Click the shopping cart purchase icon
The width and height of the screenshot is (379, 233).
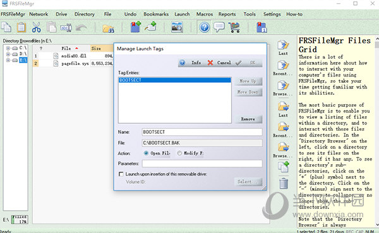[234, 27]
